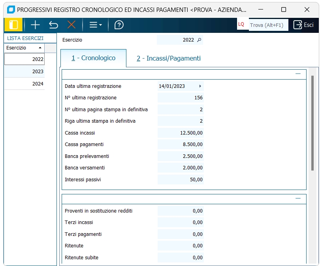Screen dimensions: 320x266
Task: Click the Esci exit button
Action: [303, 25]
